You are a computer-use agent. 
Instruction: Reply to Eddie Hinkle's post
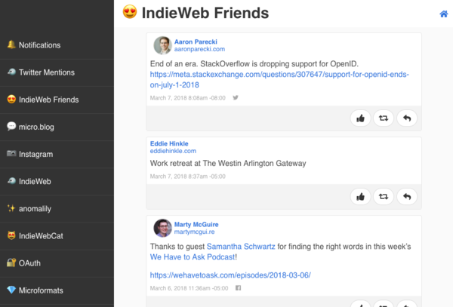[x=407, y=197]
